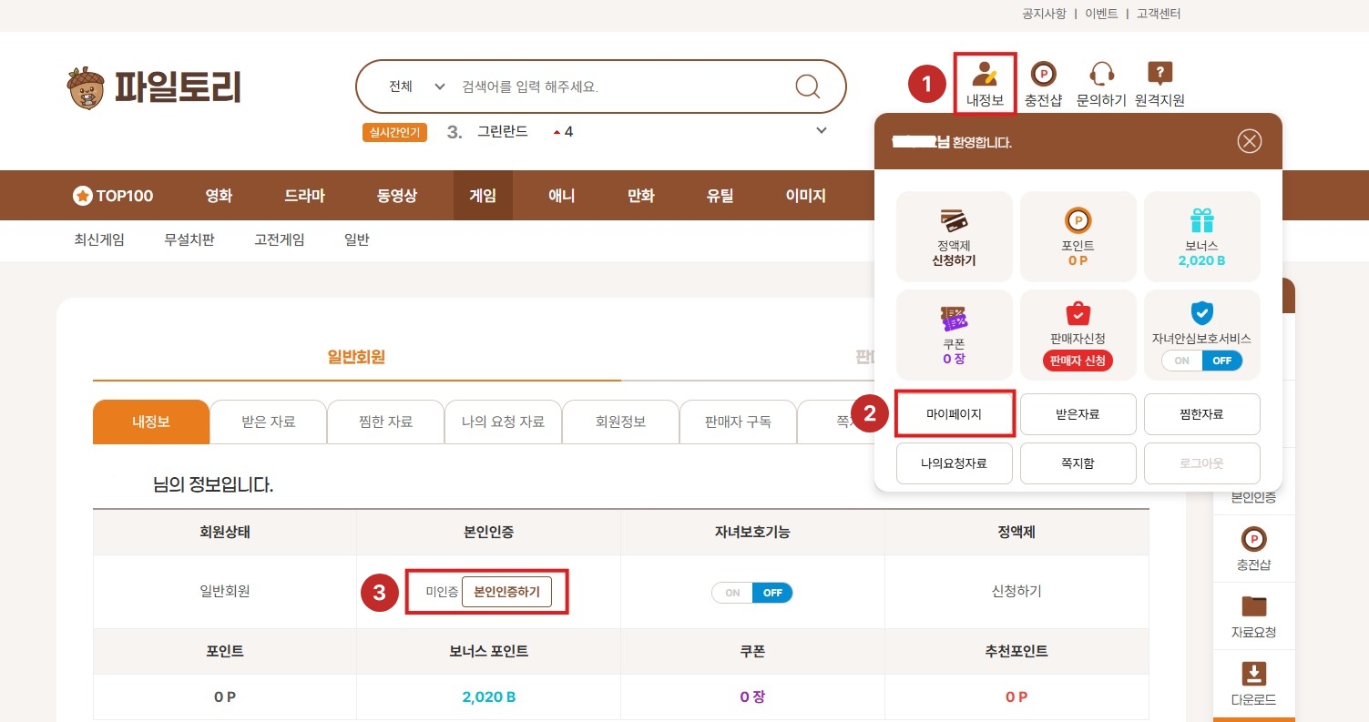Click the 마이페이지 button in popup
This screenshot has height=722, width=1369.
click(x=954, y=414)
